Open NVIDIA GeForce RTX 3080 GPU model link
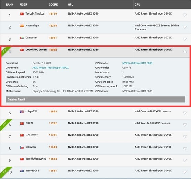The width and height of the screenshot is (191, 179). pos(137,63)
